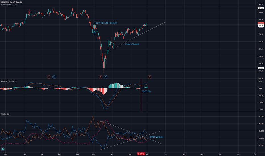Click the -30.00 MACD axis label
This screenshot has height=156, width=265.
261,109
